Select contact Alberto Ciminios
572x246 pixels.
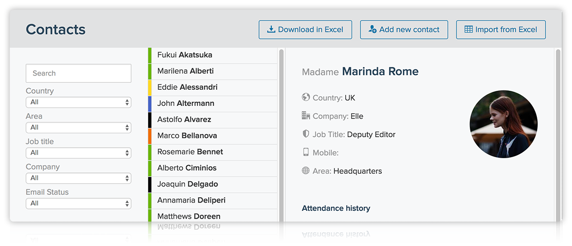tap(213, 168)
